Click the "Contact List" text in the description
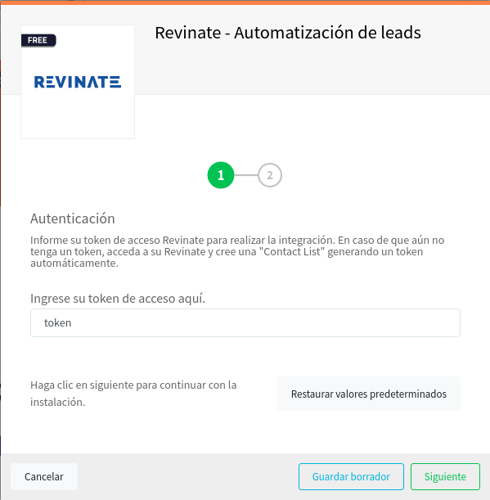Image resolution: width=490 pixels, height=500 pixels. click(292, 251)
